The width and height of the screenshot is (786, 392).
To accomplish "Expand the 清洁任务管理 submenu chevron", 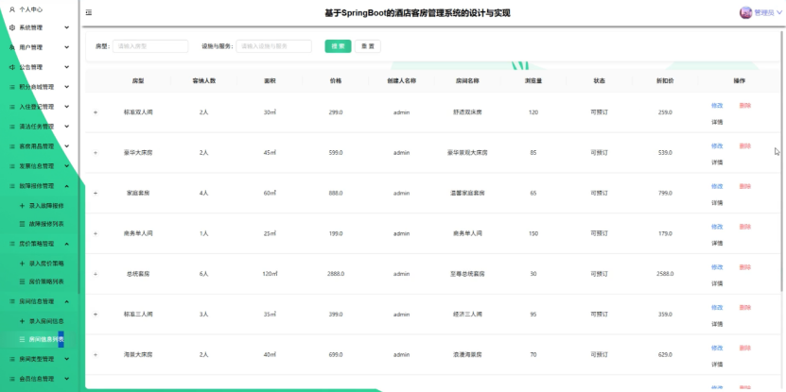I will tap(66, 127).
